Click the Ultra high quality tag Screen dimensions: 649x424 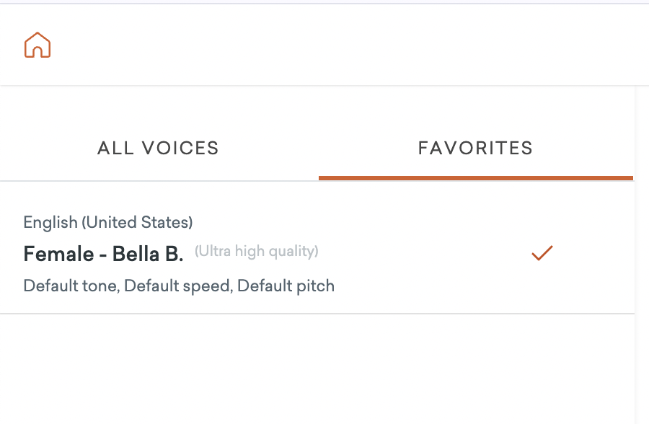[x=257, y=251]
